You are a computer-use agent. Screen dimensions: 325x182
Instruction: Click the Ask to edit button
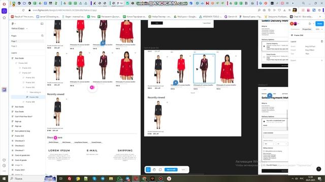click(171, 170)
